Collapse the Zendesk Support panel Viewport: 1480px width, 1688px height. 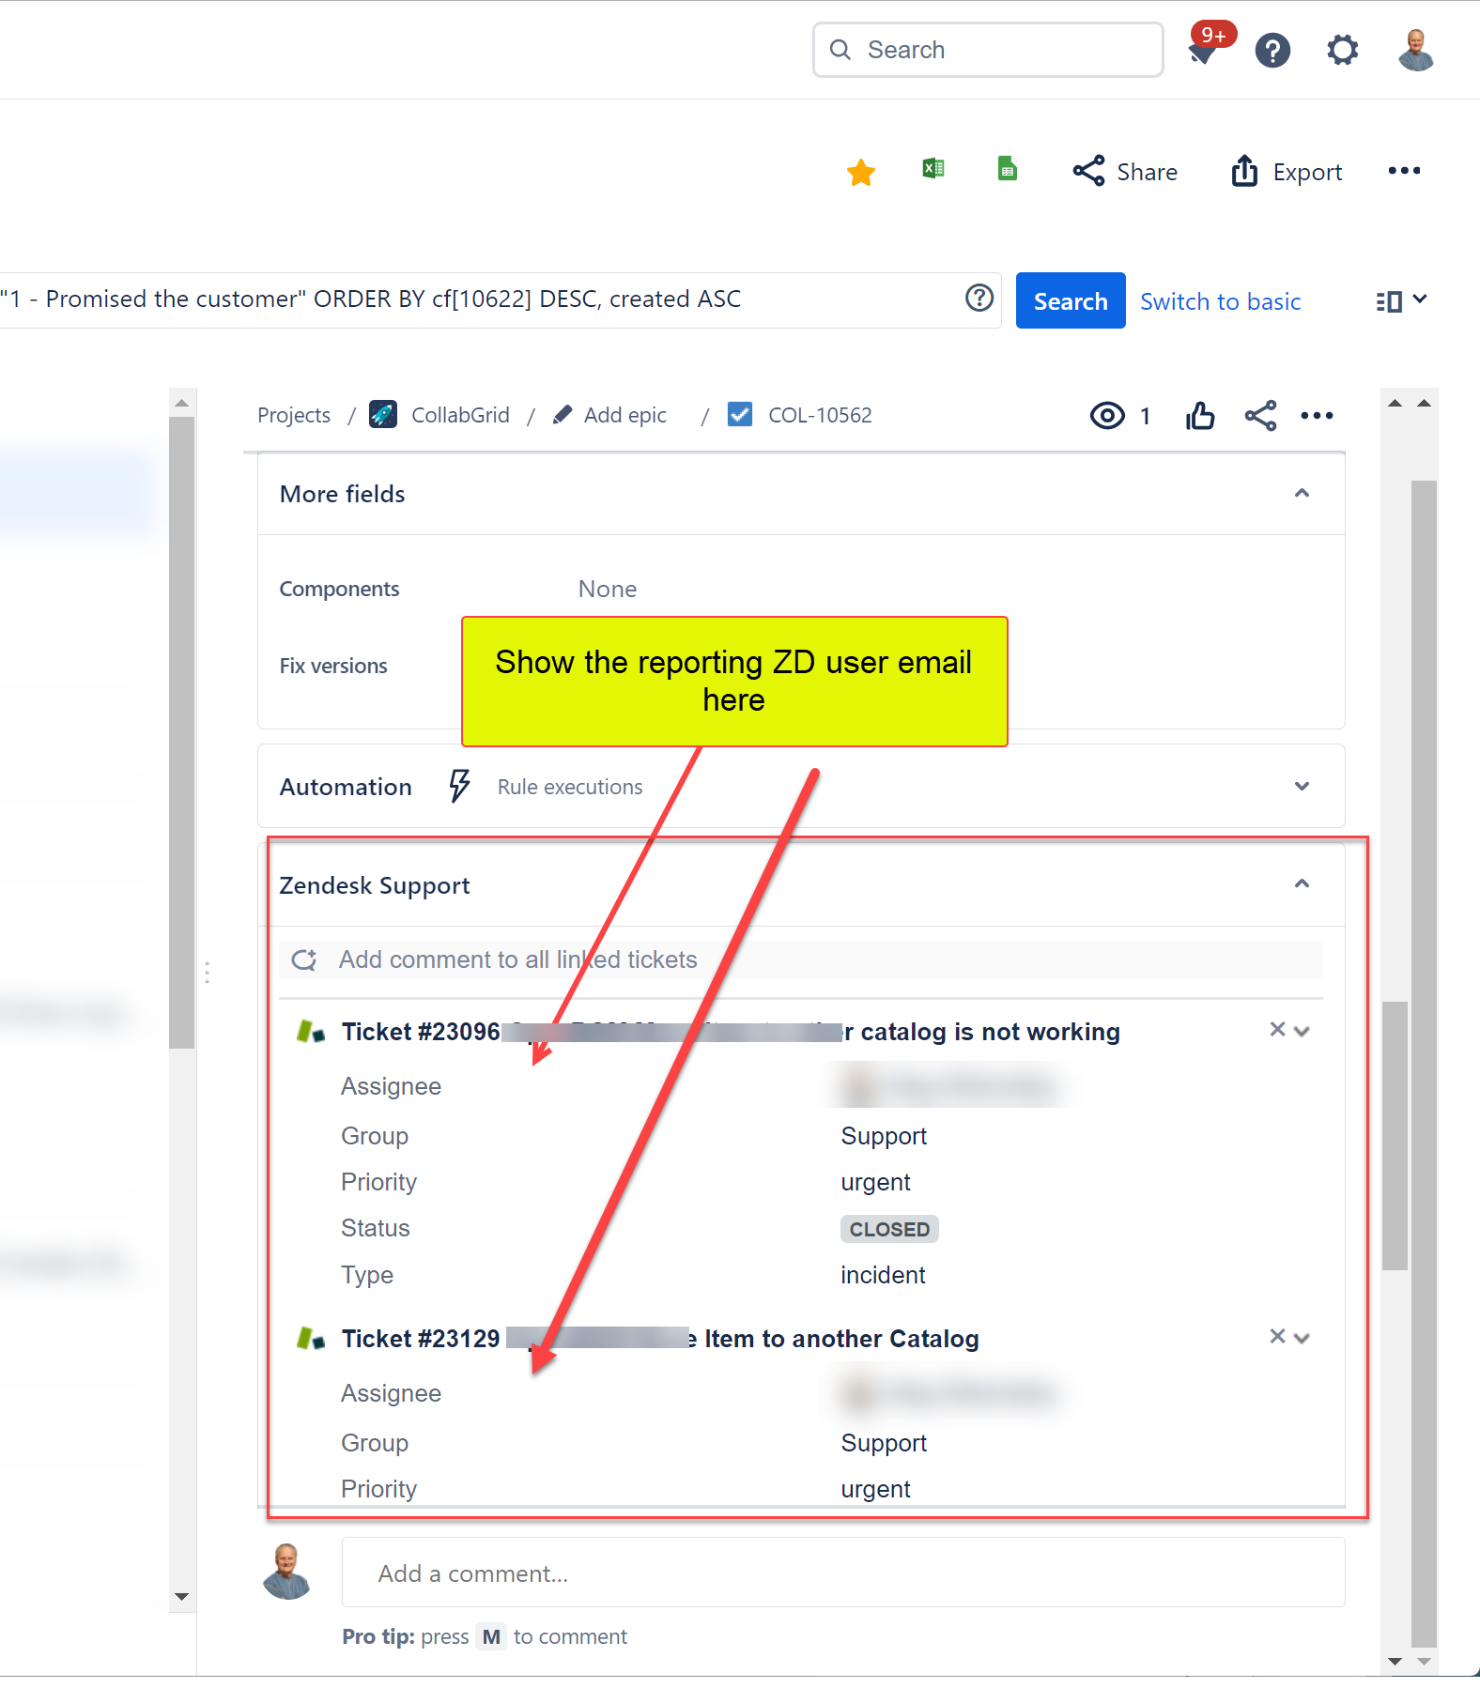point(1302,883)
